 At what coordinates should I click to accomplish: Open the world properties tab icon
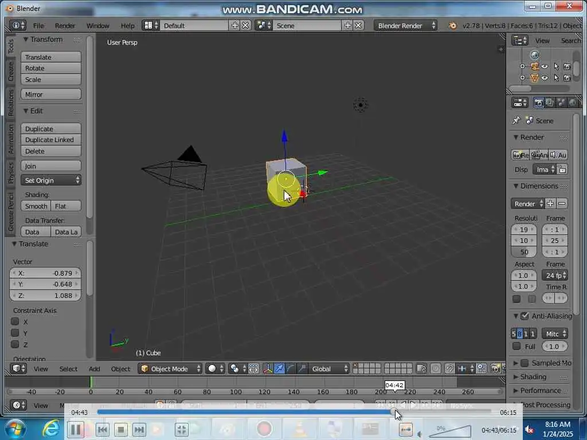(573, 103)
